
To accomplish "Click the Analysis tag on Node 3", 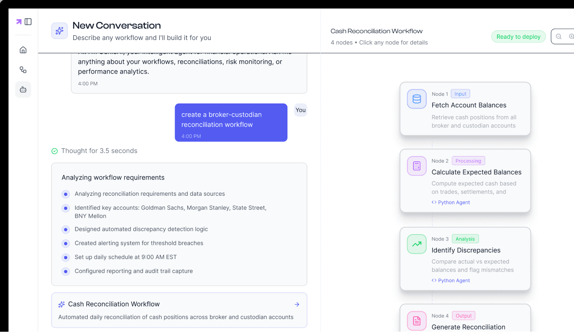I will [465, 239].
